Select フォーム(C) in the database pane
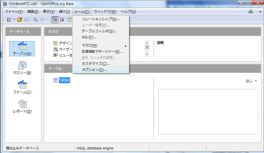Image resolution: width=264 pixels, height=153 pixels. pos(22,87)
